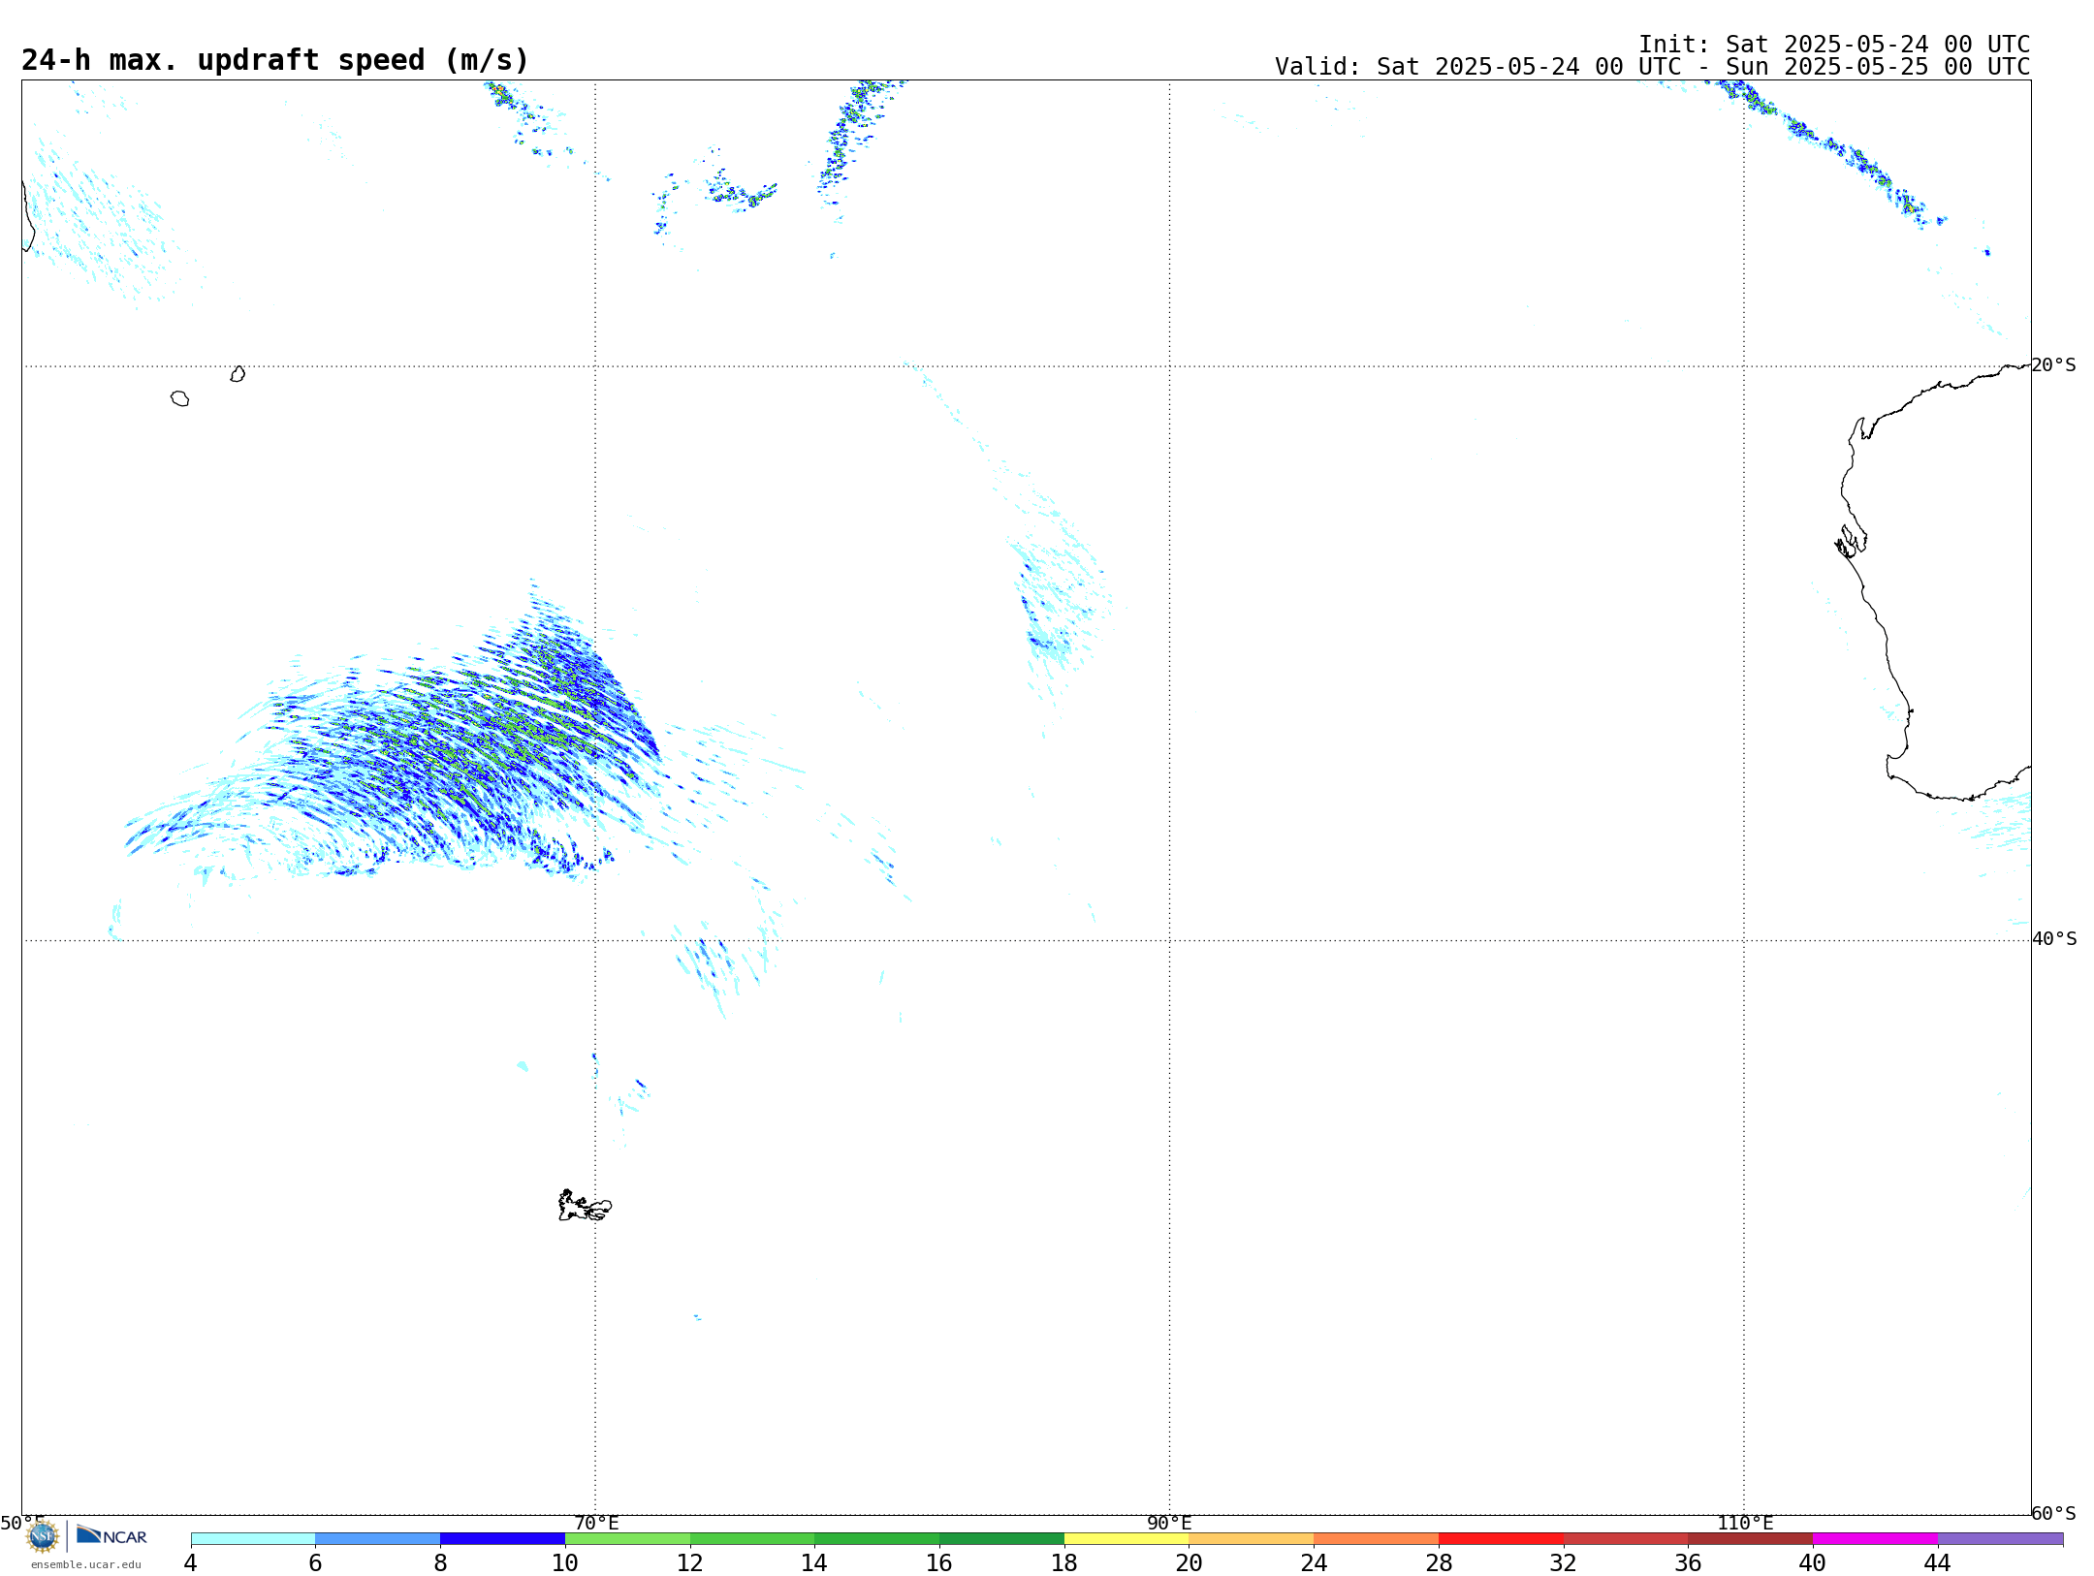The width and height of the screenshot is (2094, 1576).
Task: Click the red 28-32 color swatch
Action: [1501, 1539]
